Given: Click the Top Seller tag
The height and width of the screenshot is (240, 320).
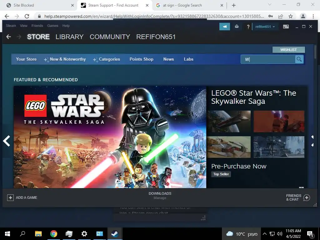Looking at the screenshot, I should pos(221,174).
